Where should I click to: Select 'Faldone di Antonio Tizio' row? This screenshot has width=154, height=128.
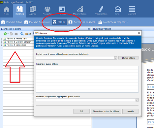(x=17, y=39)
